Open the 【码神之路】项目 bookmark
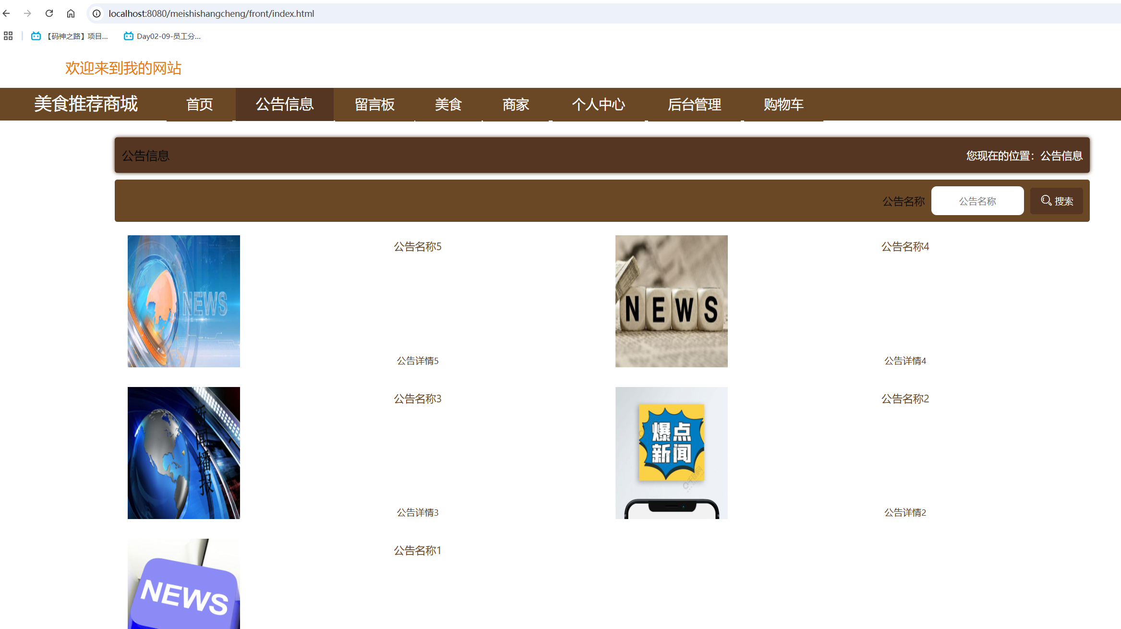Screen dimensions: 1121x629 (70, 36)
